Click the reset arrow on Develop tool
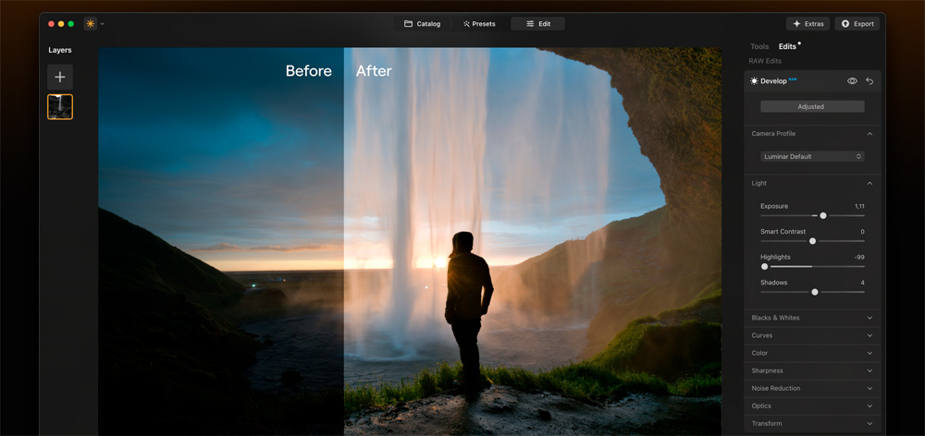The height and width of the screenshot is (436, 925). tap(869, 81)
